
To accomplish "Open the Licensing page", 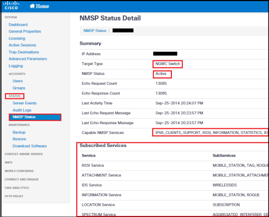I will (x=17, y=39).
